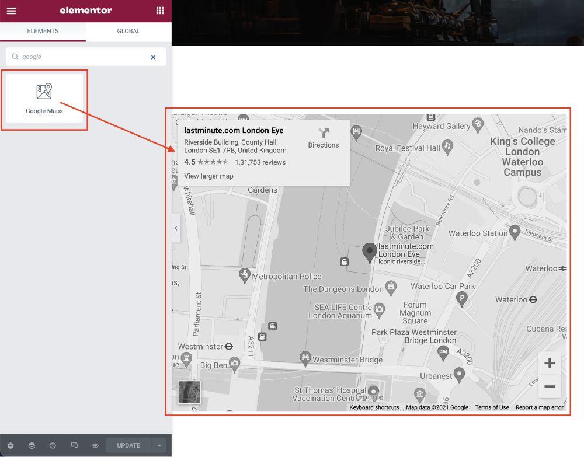Viewport: 584px width, 457px height.
Task: Click the Keyboard shortcuts link
Action: (374, 407)
